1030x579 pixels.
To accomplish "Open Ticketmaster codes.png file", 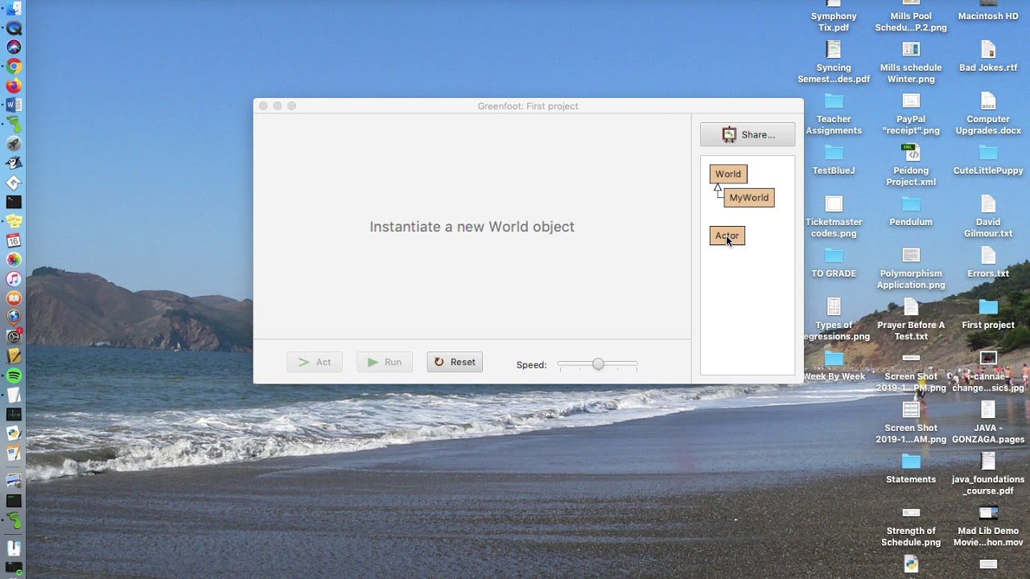I will [834, 216].
